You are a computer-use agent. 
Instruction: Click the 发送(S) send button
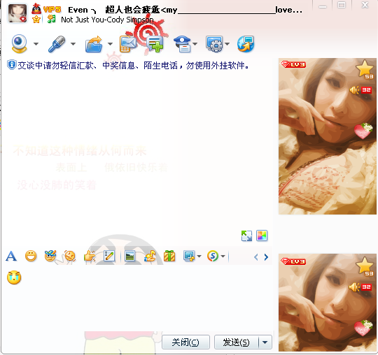[x=237, y=342]
